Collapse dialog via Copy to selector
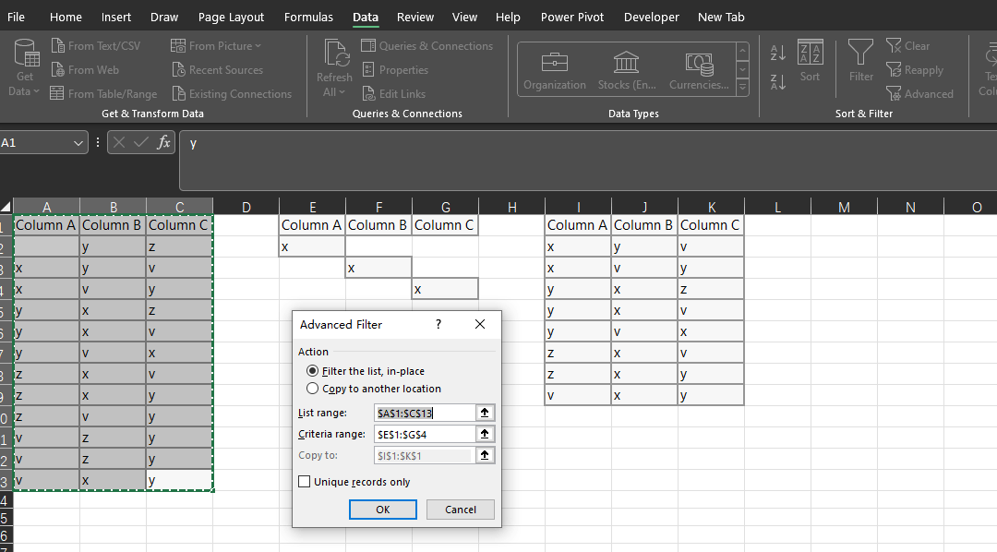Viewport: 997px width, 552px height. (485, 455)
